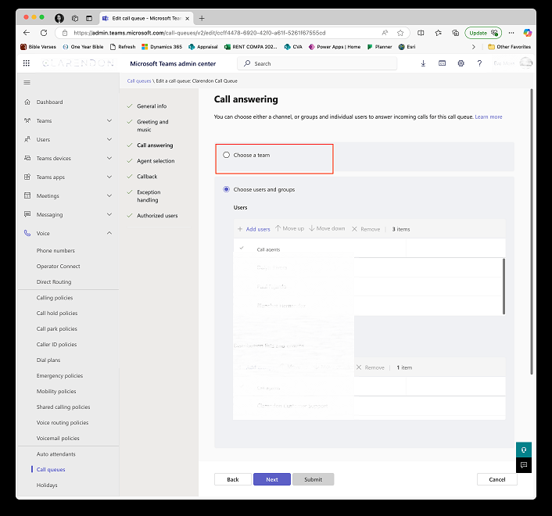Open browser more options ellipsis

click(x=511, y=33)
